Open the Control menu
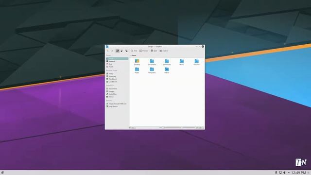Screen dimensions: 311x175 point(164,51)
